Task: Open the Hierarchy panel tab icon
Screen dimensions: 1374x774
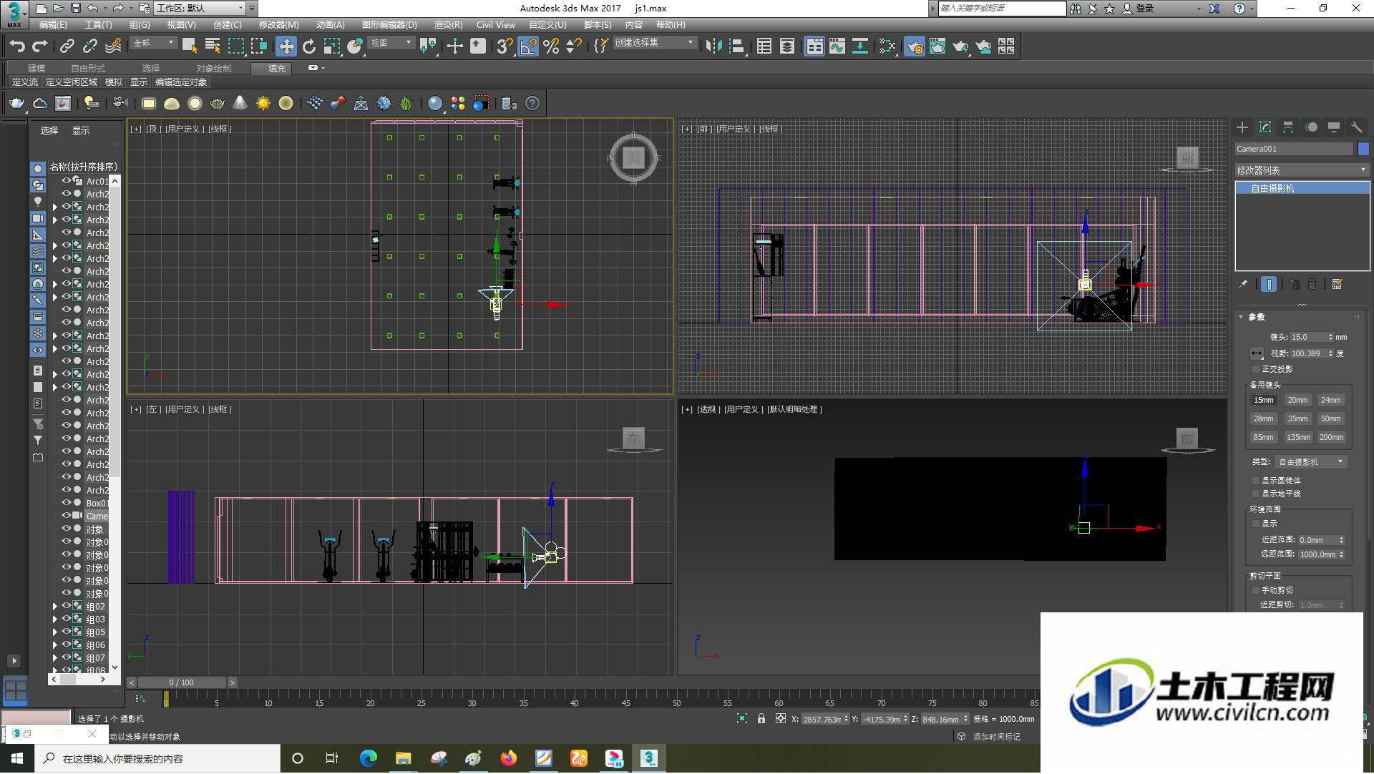Action: (x=1288, y=127)
